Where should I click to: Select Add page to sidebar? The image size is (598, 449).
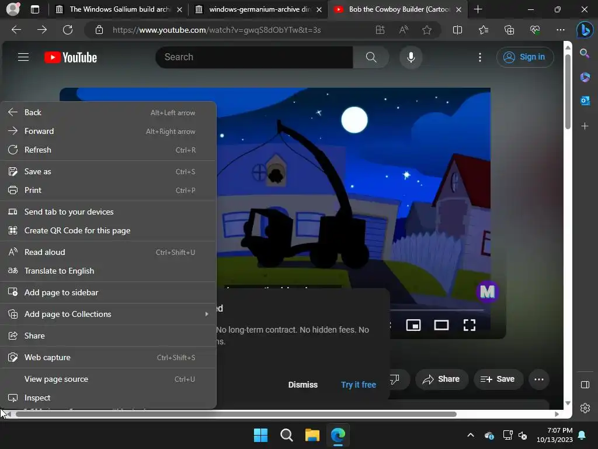click(x=108, y=292)
